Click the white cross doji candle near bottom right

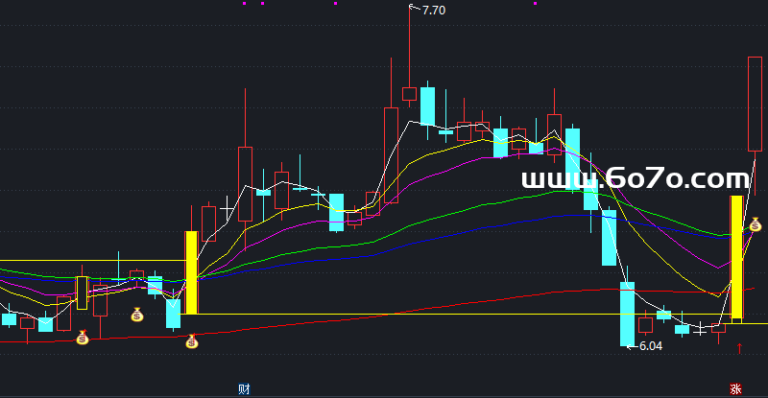(701, 329)
